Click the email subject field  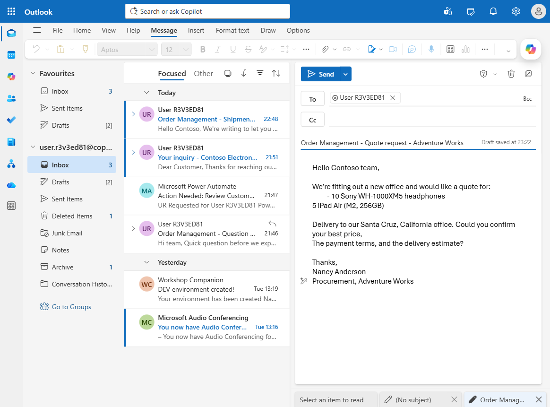[389, 143]
